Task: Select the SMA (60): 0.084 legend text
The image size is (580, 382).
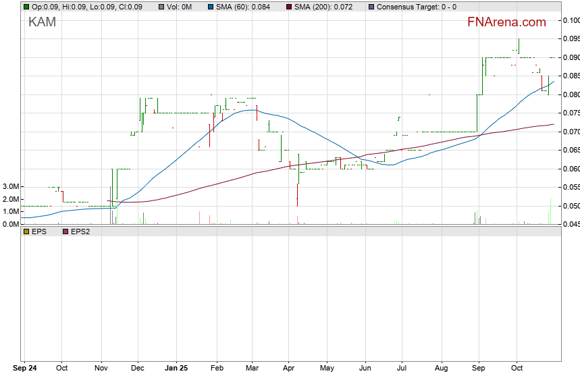Action: pos(243,7)
